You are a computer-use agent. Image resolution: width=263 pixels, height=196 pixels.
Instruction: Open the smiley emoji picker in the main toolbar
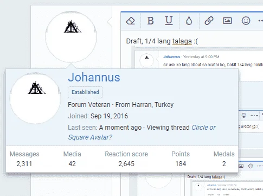tap(246, 21)
